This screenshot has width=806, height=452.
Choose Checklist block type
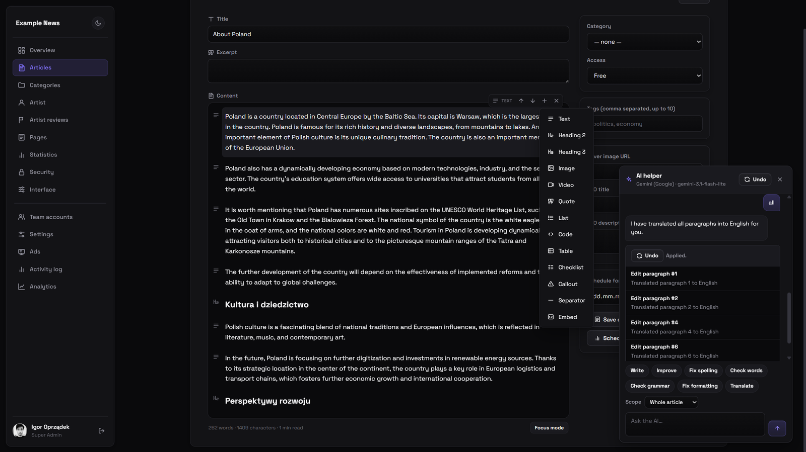tap(566, 267)
